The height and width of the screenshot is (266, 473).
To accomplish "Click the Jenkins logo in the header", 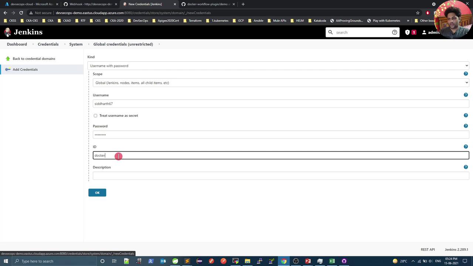I will pos(23,32).
